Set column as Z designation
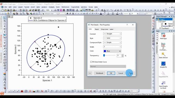 tap(145, 10)
